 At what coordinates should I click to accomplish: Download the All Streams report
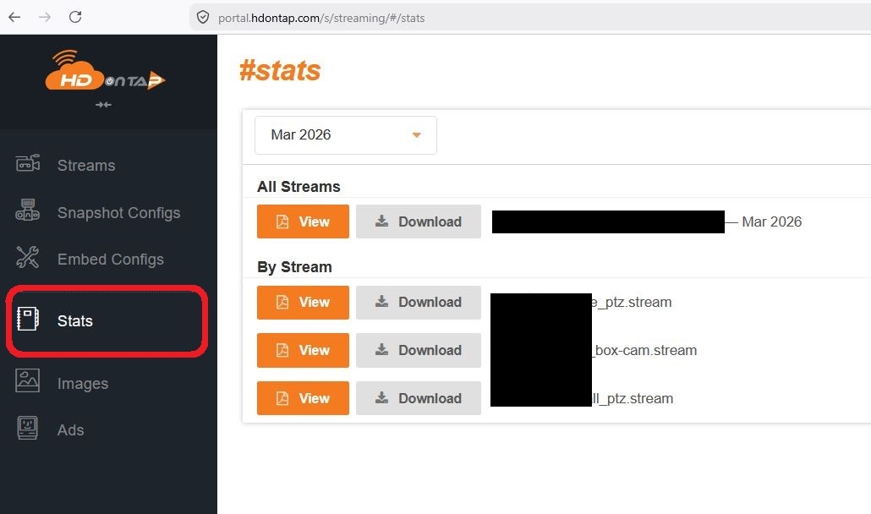pos(419,221)
